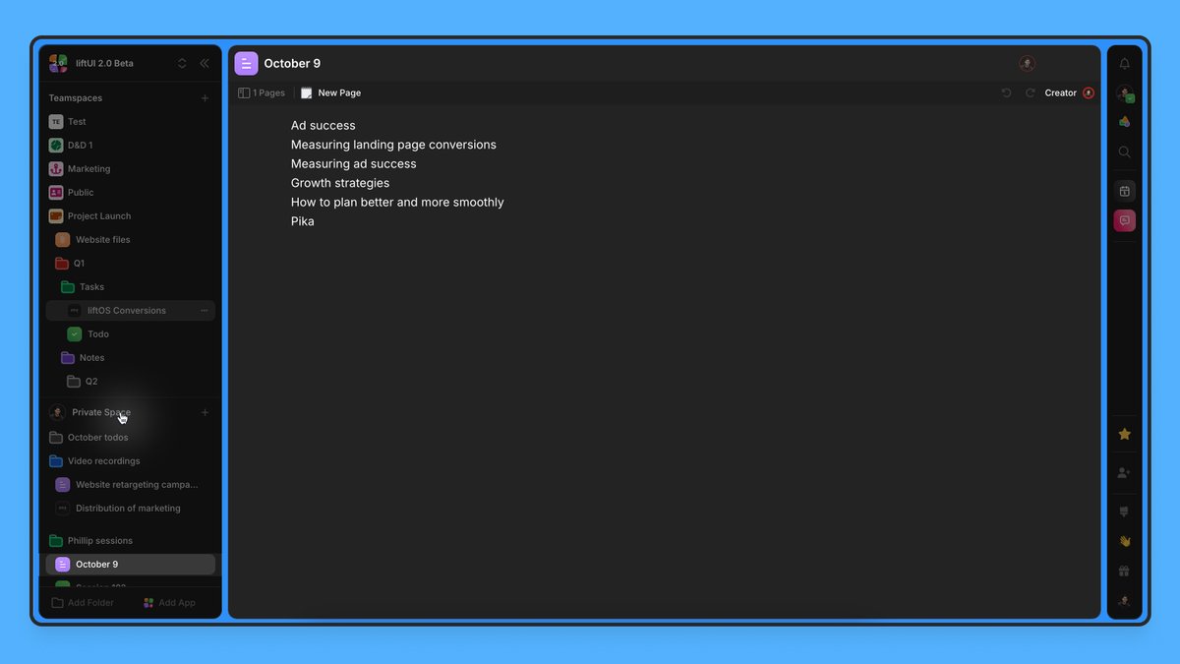Click the gift icon near the bottom right sidebar
The width and height of the screenshot is (1180, 664).
[x=1124, y=571]
